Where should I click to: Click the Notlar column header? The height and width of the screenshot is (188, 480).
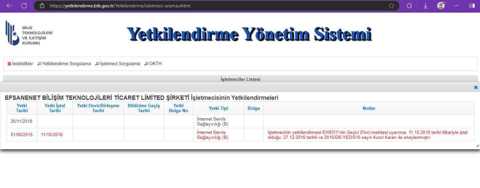tap(369, 108)
